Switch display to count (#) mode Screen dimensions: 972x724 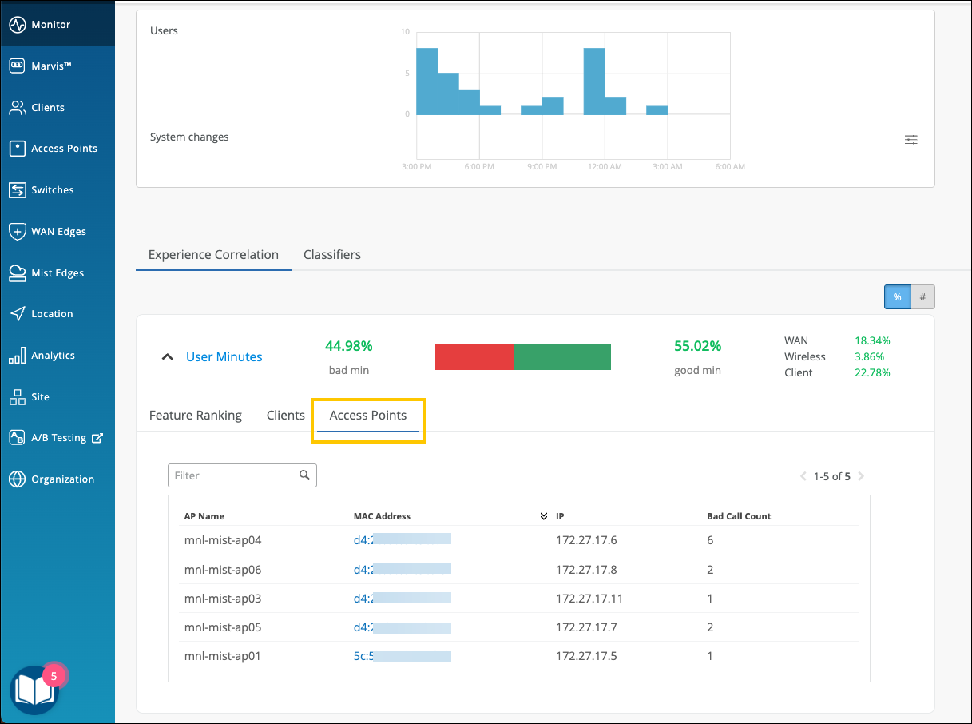click(922, 296)
